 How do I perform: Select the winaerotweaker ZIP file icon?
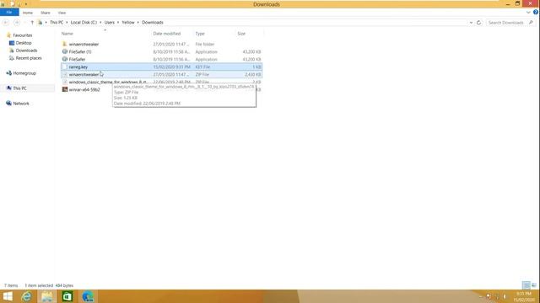pyautogui.click(x=65, y=75)
